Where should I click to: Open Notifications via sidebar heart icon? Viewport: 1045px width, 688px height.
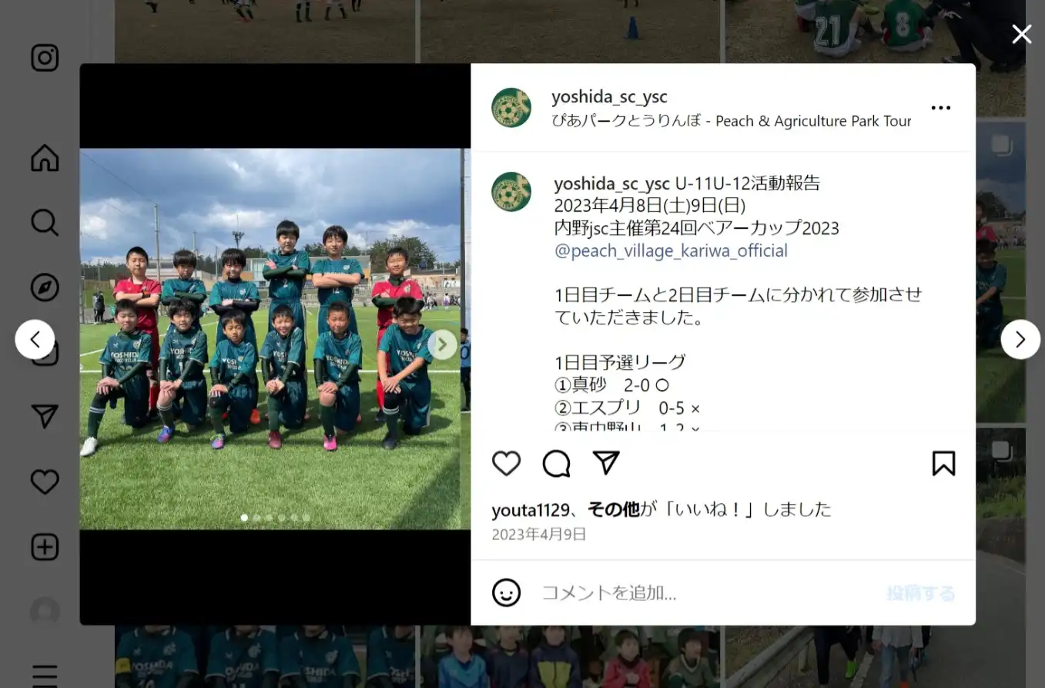tap(45, 482)
